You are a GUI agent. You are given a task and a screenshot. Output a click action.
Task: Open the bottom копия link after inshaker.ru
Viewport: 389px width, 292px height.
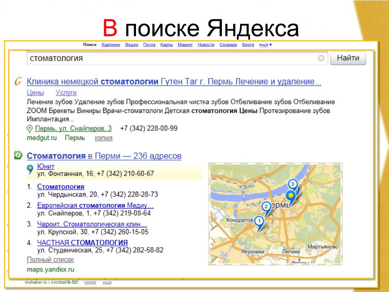(90, 282)
